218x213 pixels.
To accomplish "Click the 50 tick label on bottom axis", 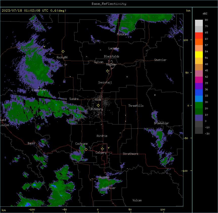I will [x=130, y=209].
